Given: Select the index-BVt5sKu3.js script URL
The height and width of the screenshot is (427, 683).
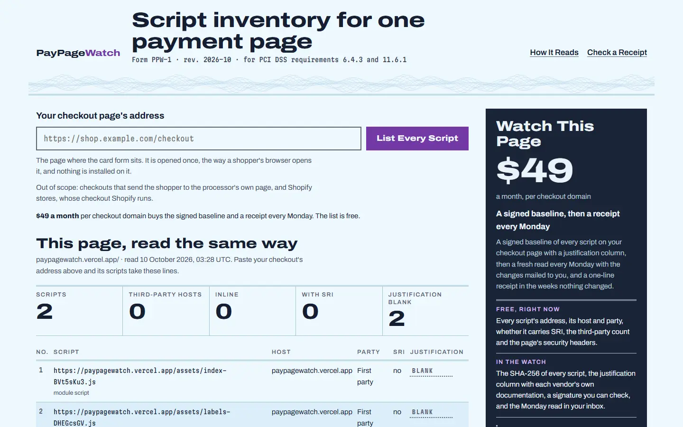Looking at the screenshot, I should click(x=140, y=376).
